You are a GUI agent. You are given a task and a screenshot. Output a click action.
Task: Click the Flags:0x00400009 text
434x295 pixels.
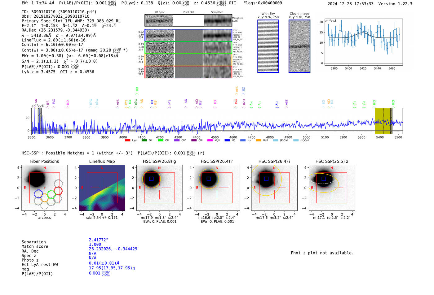(263, 3)
